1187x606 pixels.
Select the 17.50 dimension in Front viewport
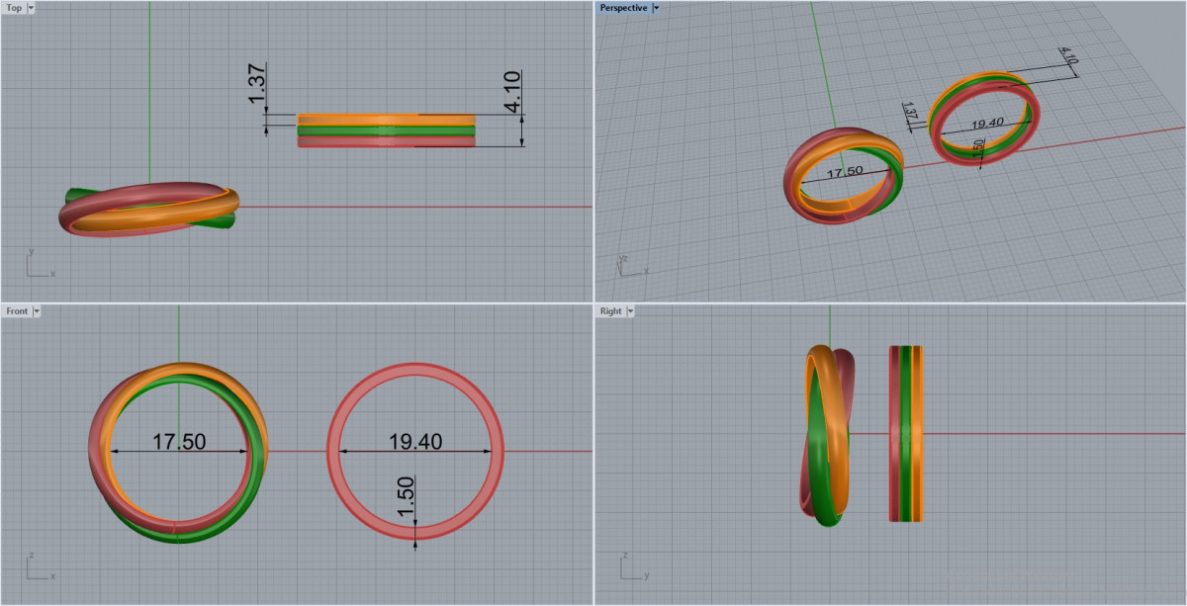coord(179,442)
